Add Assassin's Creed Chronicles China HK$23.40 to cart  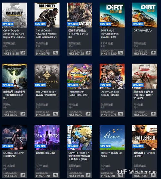(x=153, y=114)
